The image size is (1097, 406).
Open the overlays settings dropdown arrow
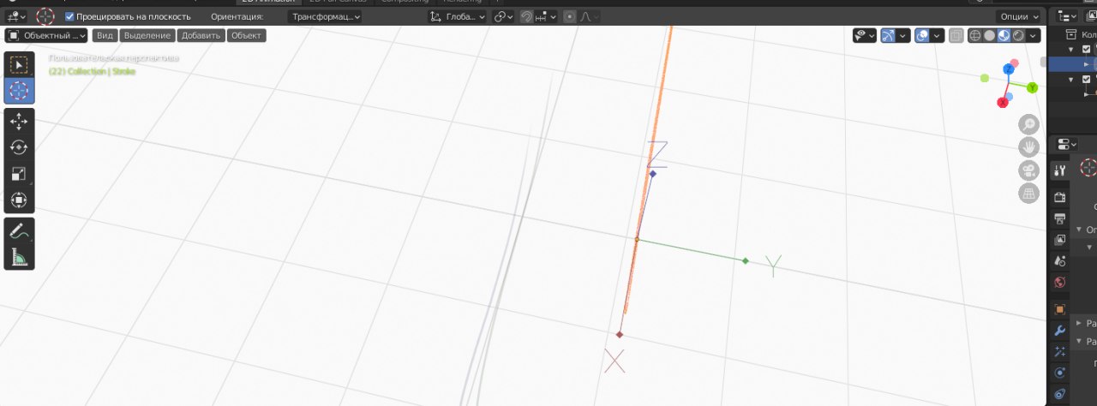click(x=937, y=35)
